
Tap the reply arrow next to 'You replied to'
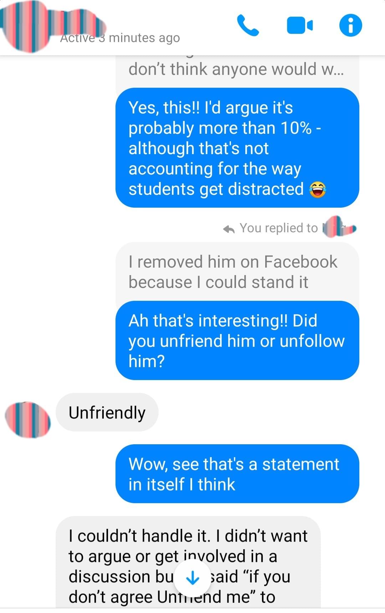tap(229, 229)
